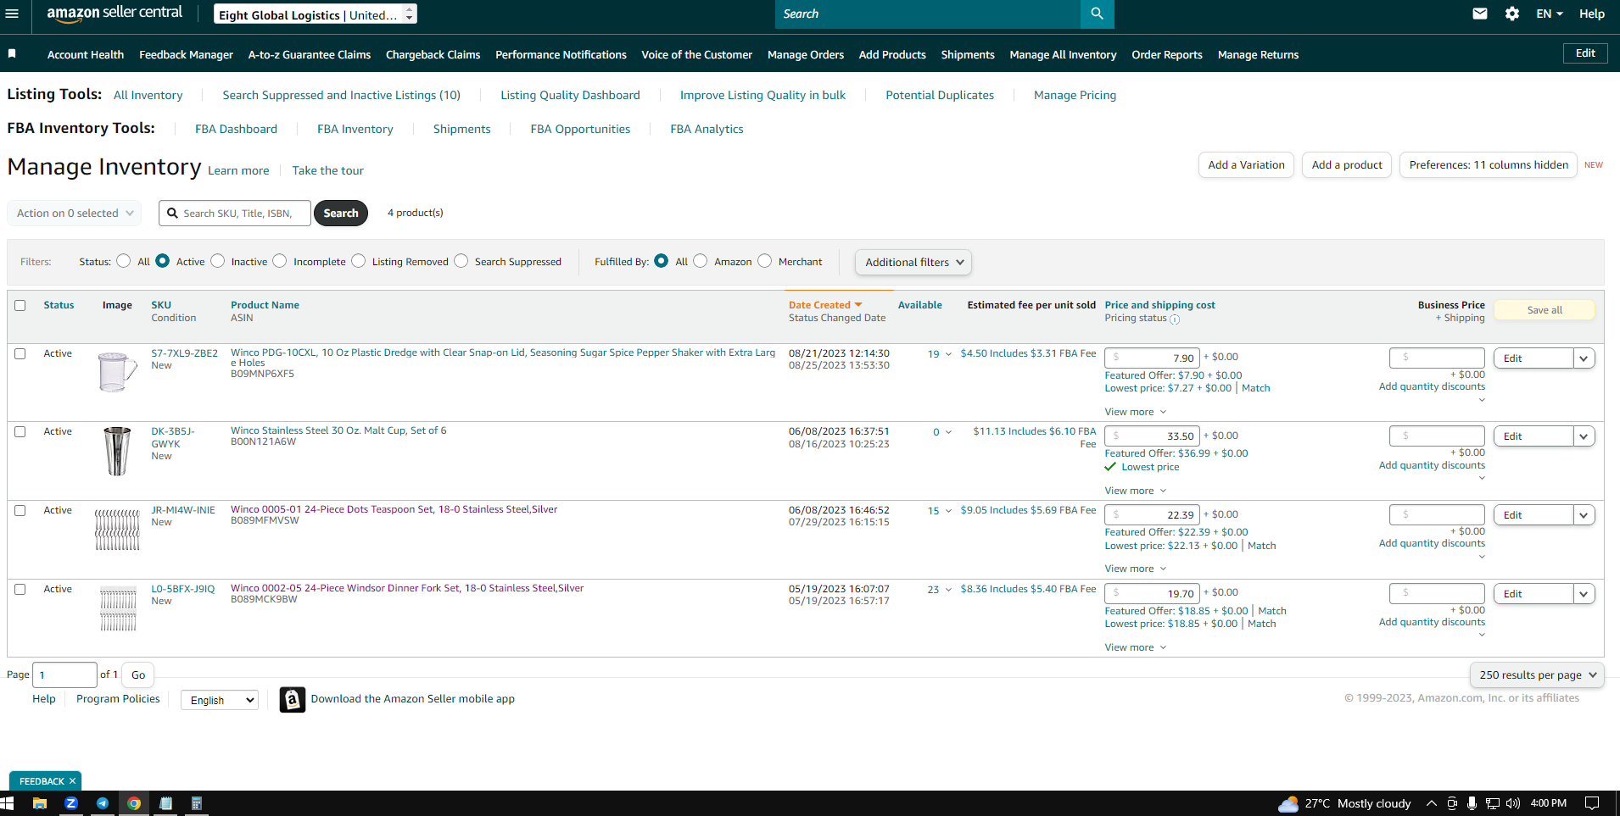Select Fulfilled By Merchant radio button
Screen dimensions: 1620x816
pos(765,261)
